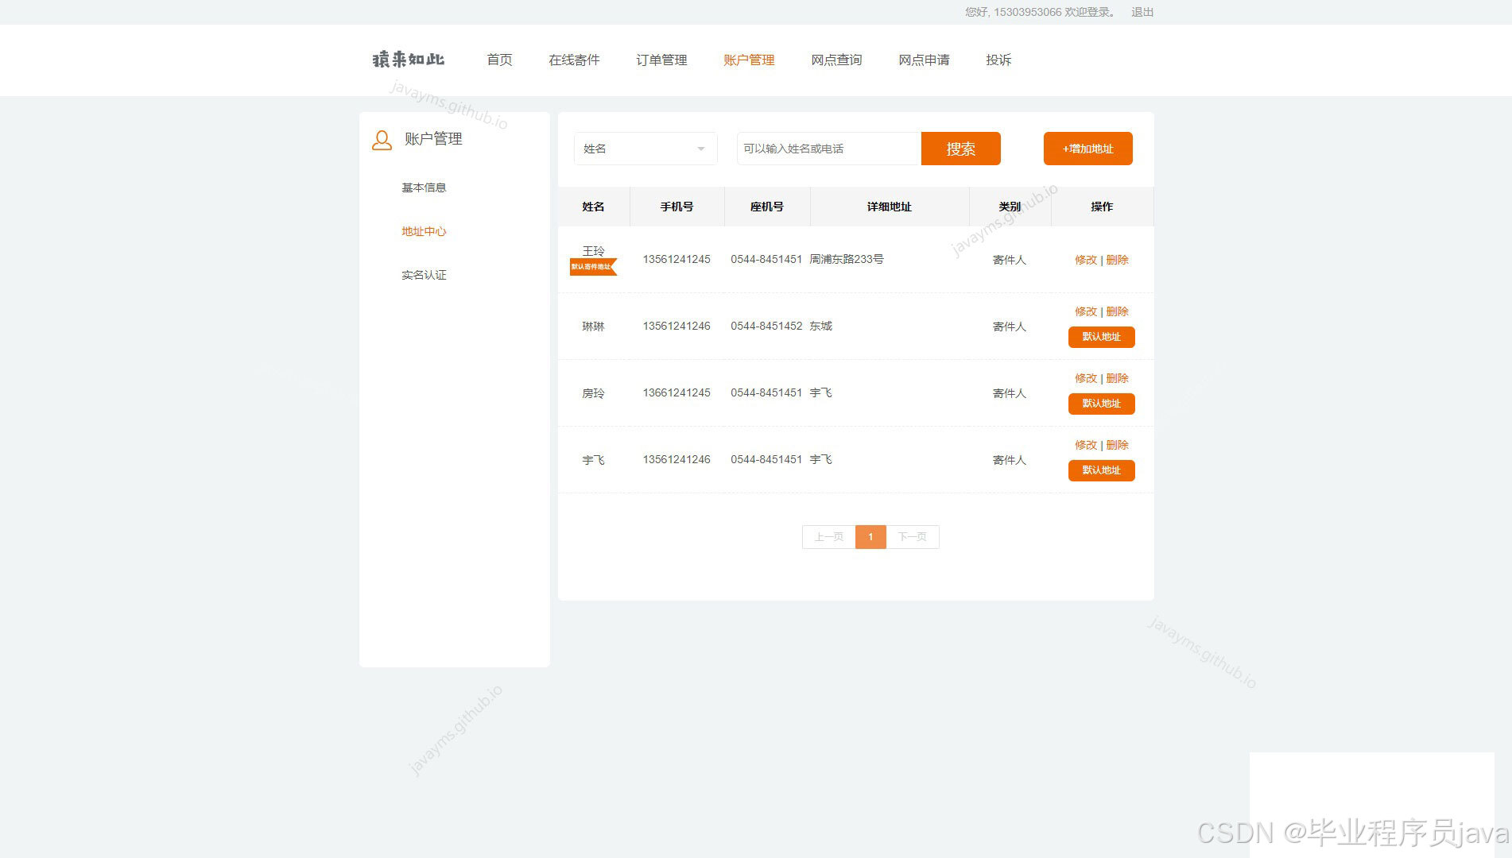Open the 姓名 search-type dropdown
This screenshot has height=858, width=1512.
646,149
